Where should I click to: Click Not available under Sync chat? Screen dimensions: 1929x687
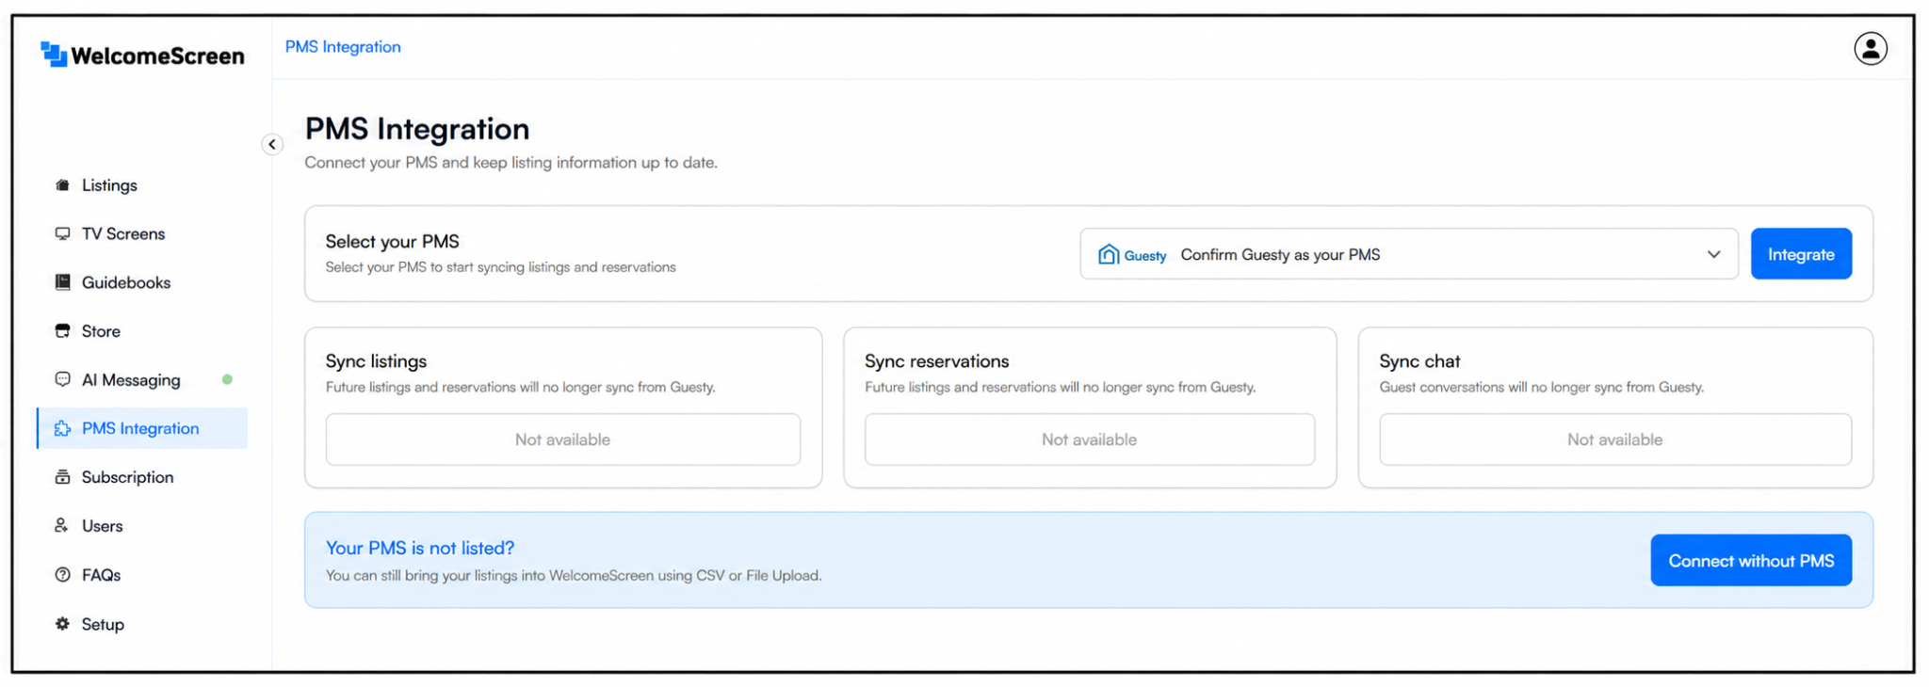[1615, 439]
